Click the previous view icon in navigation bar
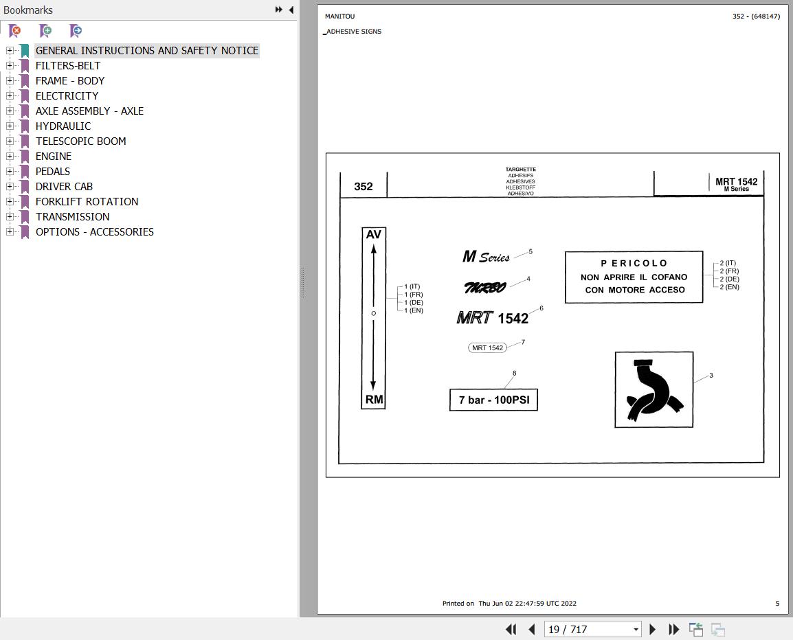Screen dimensions: 793x640 696,630
